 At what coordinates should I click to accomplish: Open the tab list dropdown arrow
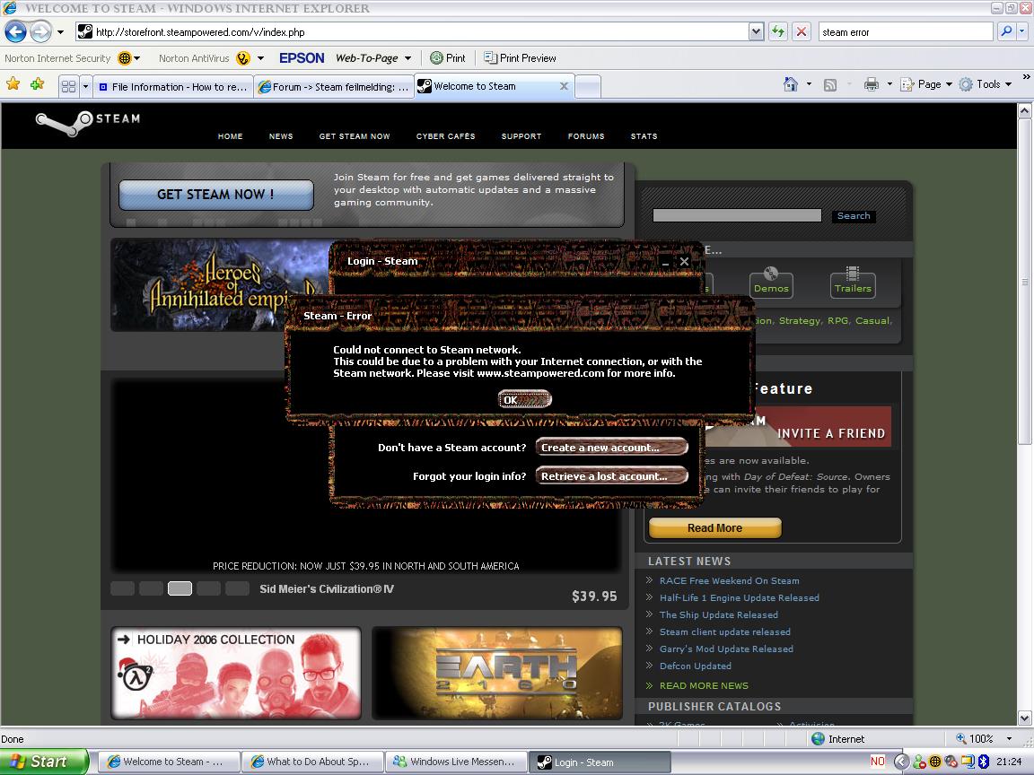85,86
